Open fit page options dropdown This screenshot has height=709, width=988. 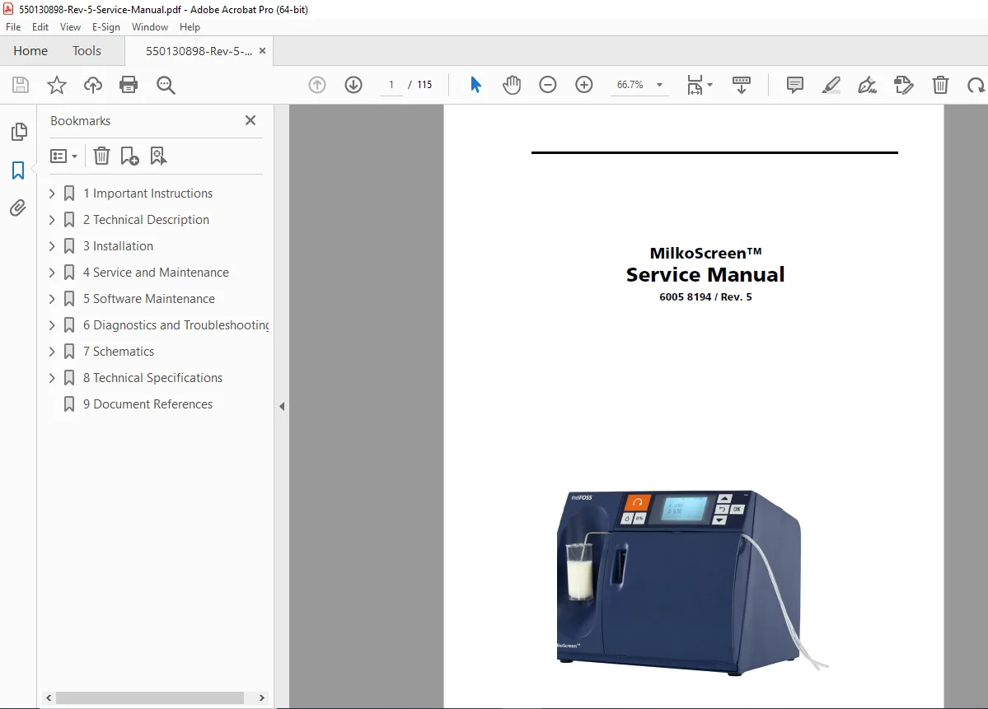700,84
